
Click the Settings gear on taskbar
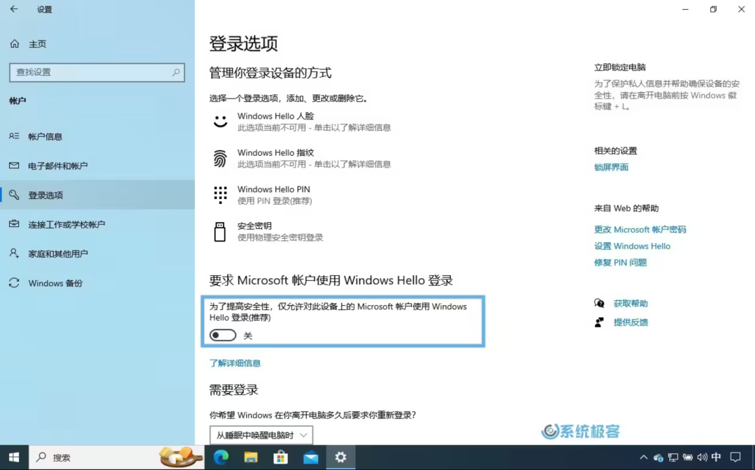(340, 457)
